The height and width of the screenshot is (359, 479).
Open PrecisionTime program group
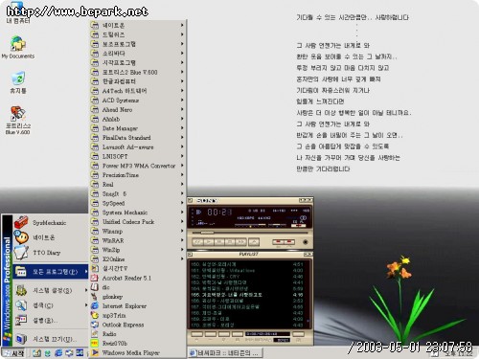137,175
